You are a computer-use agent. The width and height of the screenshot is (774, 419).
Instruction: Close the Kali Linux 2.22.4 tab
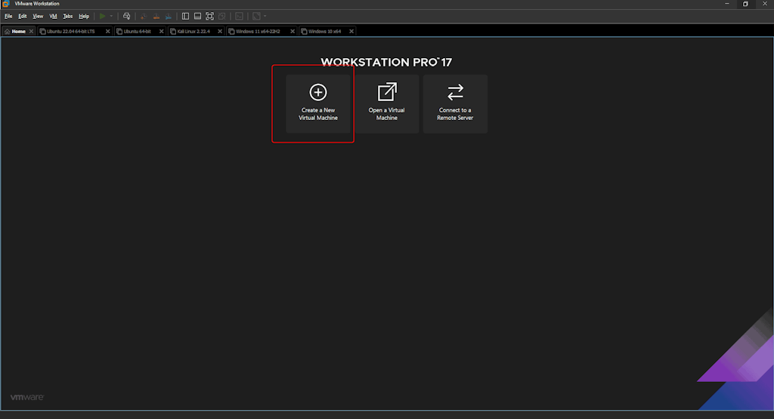(220, 31)
